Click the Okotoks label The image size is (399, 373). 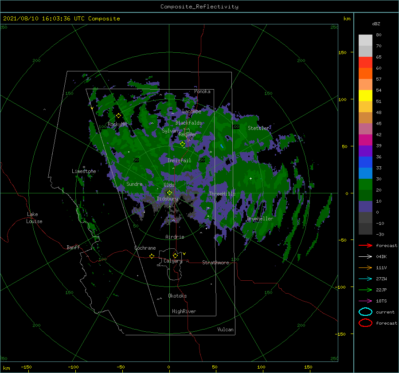tap(177, 296)
